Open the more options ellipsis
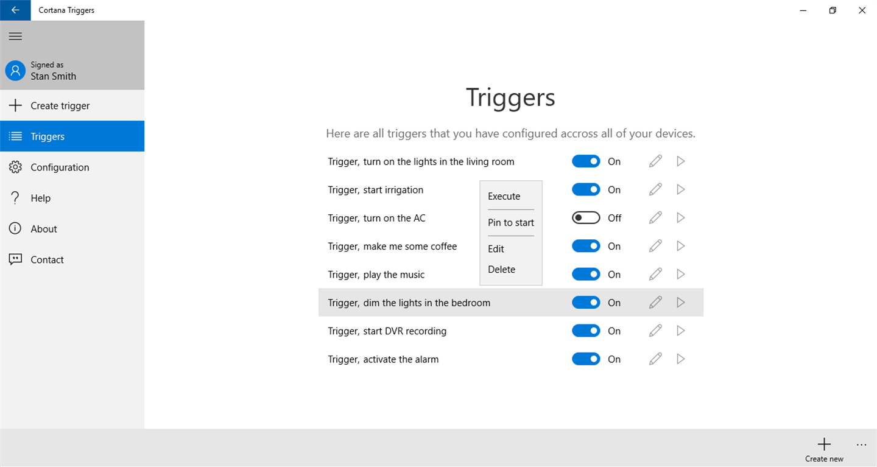The image size is (877, 467). click(861, 445)
